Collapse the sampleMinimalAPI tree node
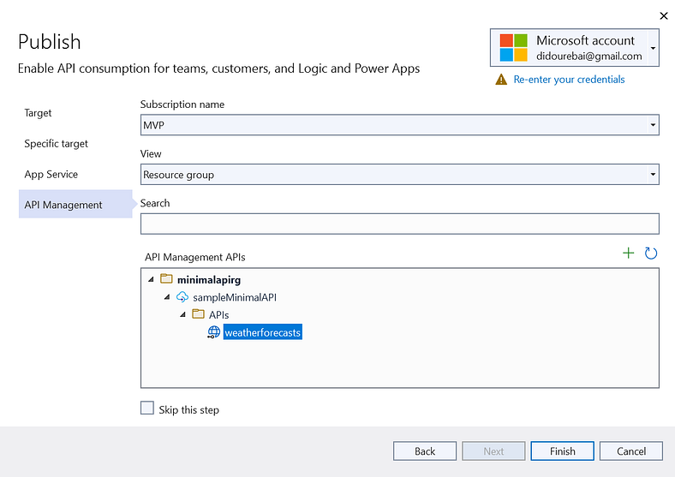675x477 pixels. [x=167, y=297]
